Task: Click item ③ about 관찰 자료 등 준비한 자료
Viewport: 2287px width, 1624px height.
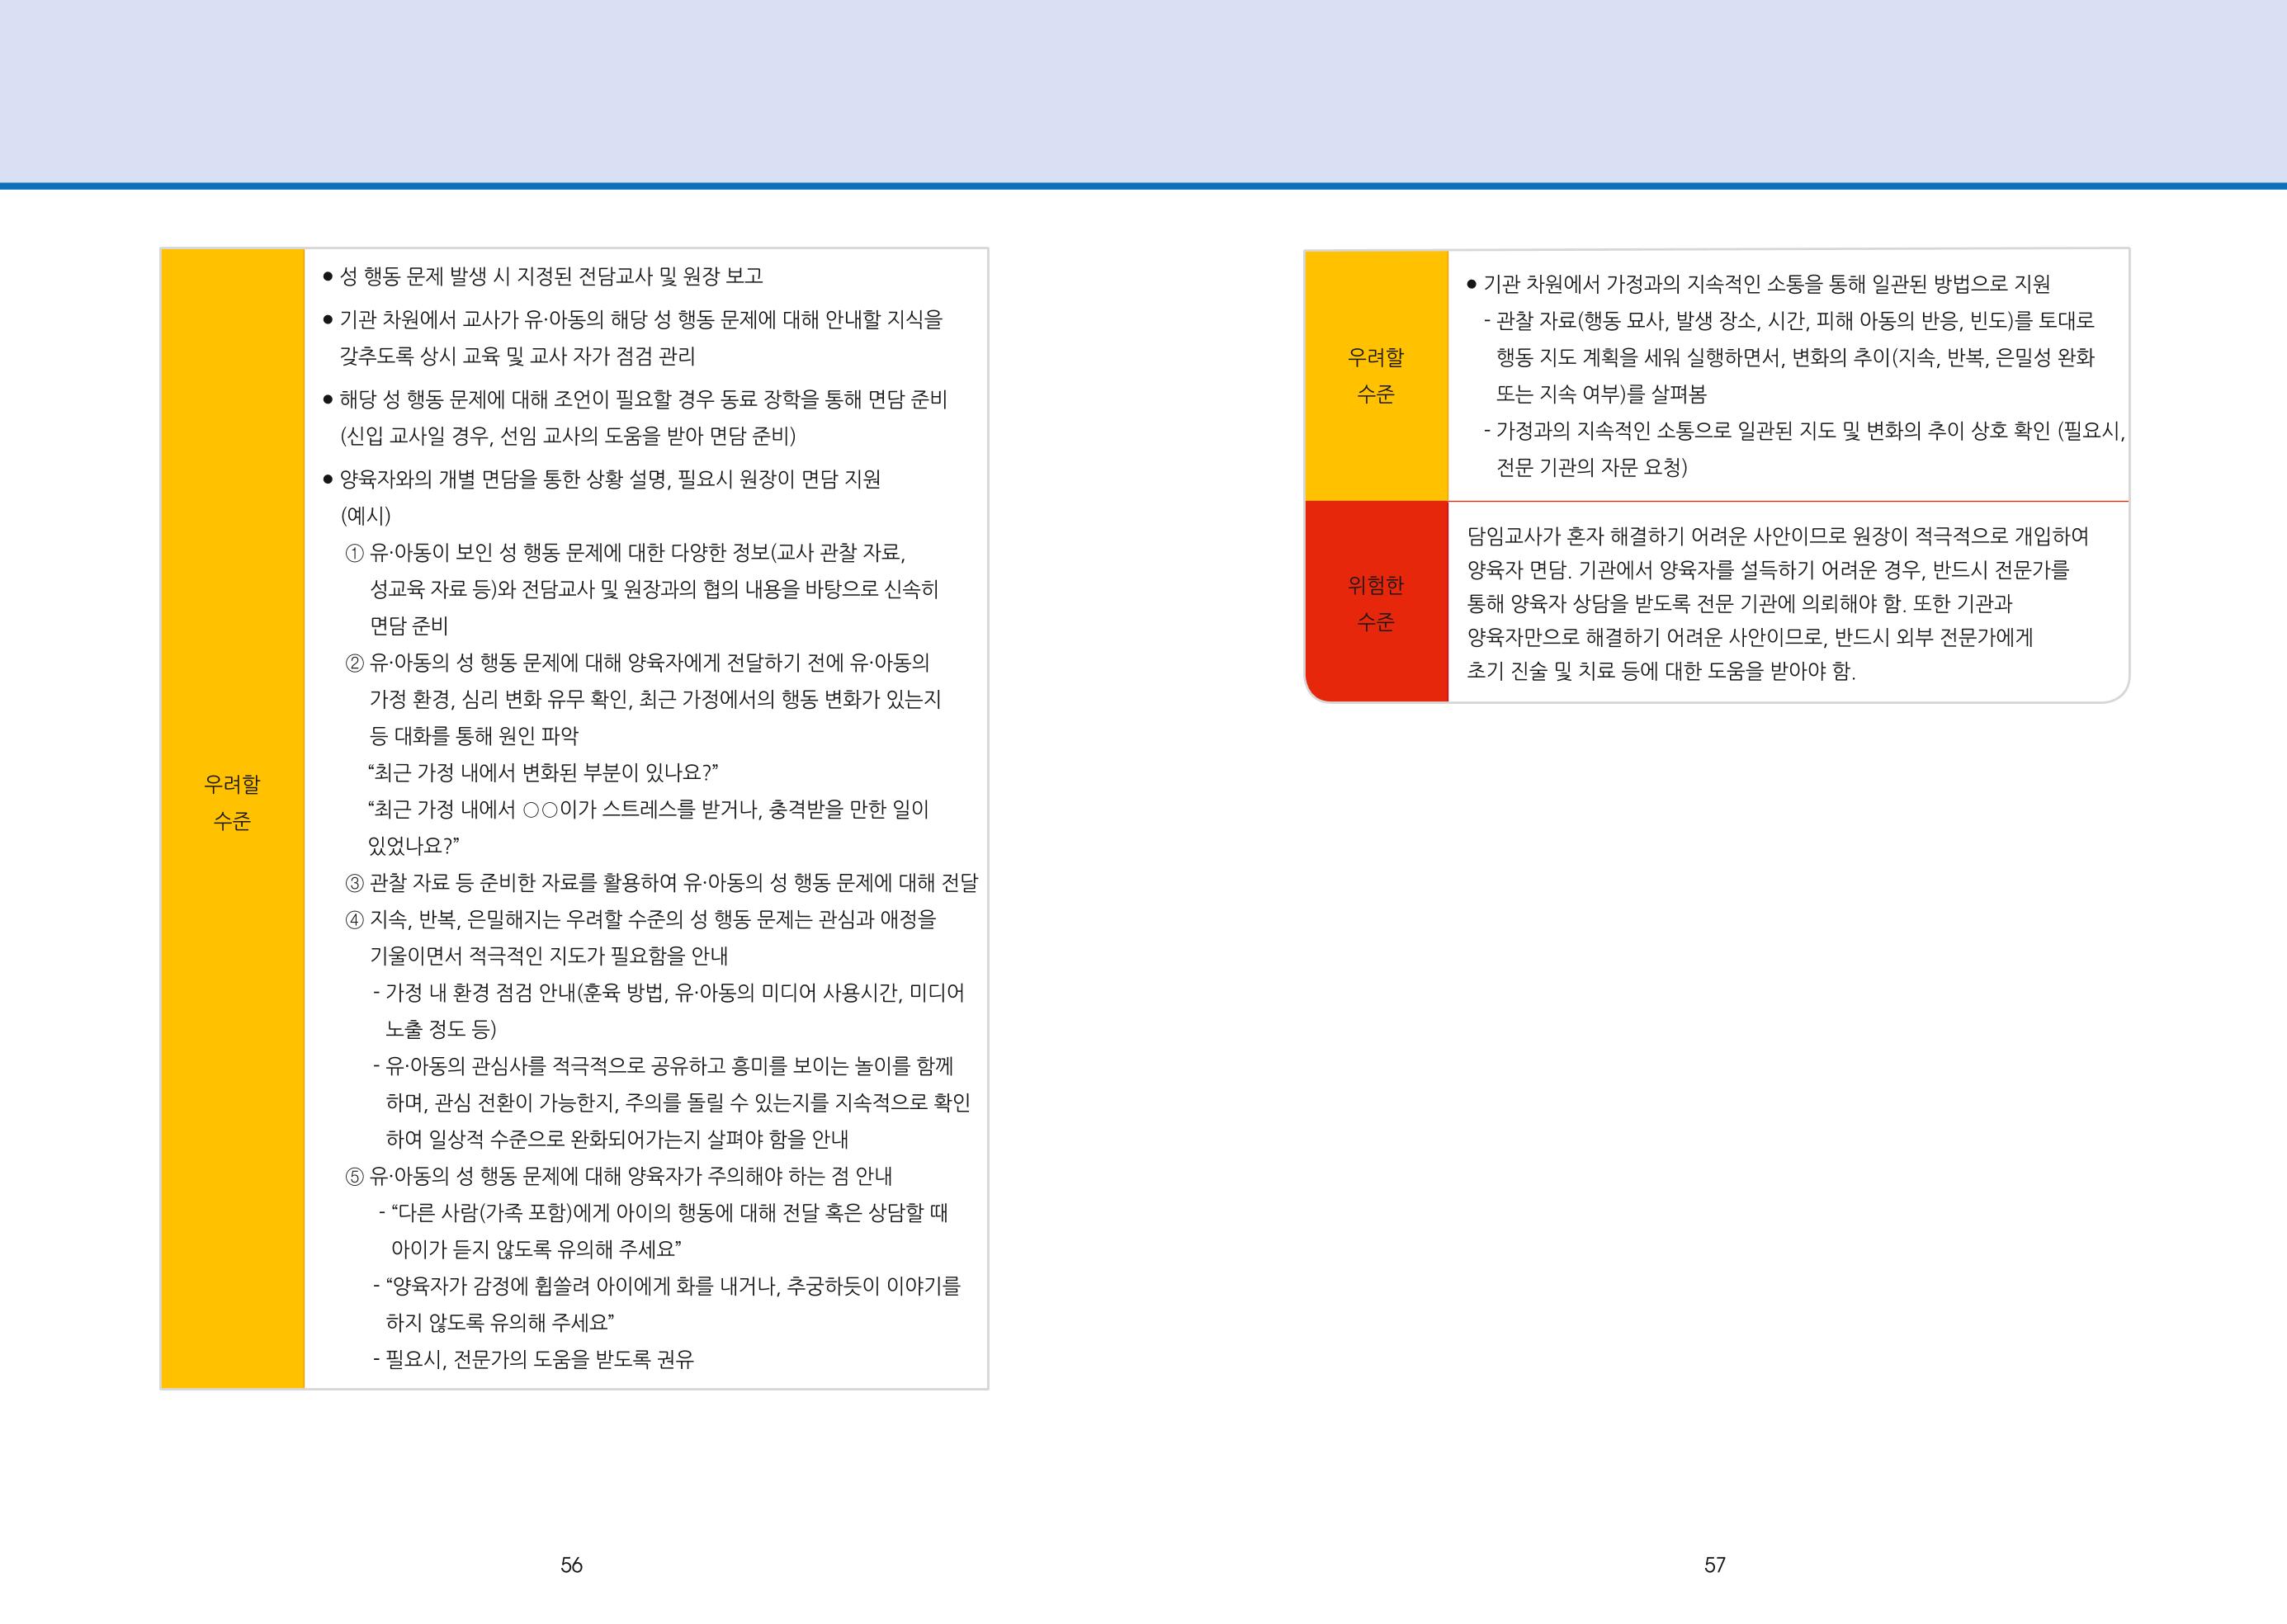Action: click(x=661, y=883)
